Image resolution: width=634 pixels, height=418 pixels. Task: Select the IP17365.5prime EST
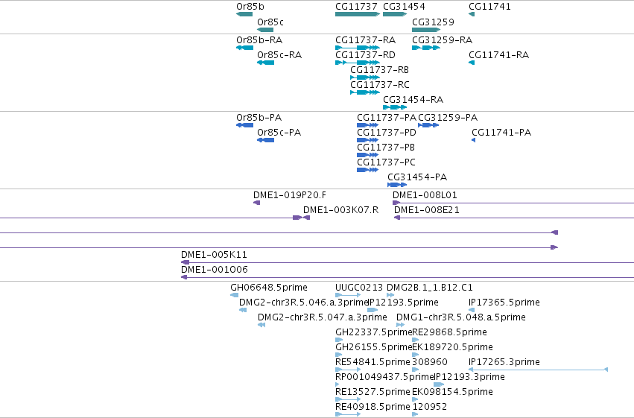[x=472, y=310]
